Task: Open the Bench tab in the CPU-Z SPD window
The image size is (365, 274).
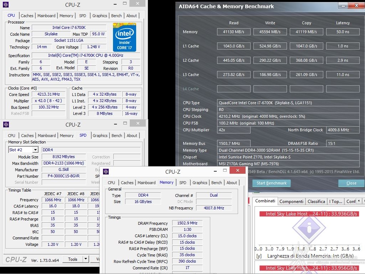Action: point(117,136)
